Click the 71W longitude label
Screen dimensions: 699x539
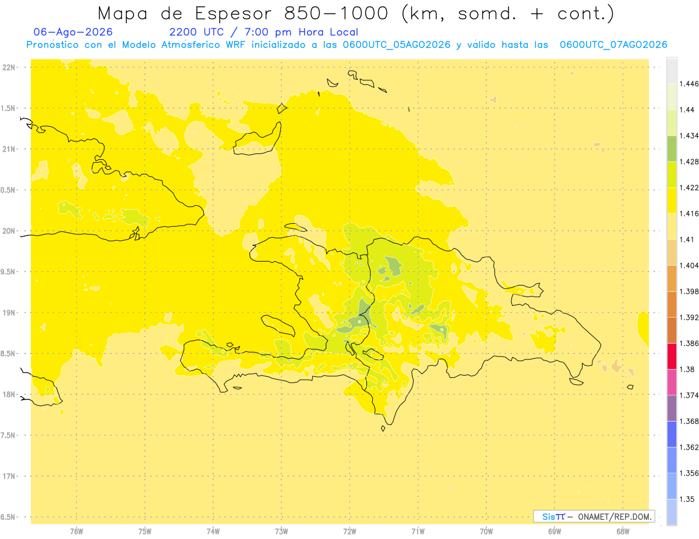tap(418, 531)
